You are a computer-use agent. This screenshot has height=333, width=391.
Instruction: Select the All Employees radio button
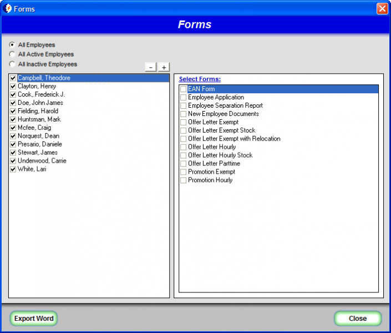[x=12, y=45]
